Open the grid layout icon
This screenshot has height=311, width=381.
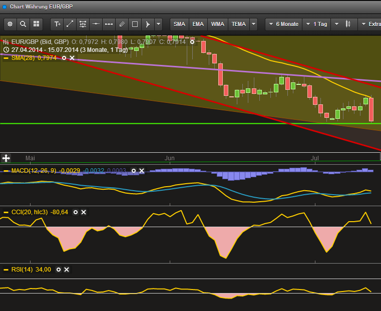pyautogui.click(x=36, y=24)
